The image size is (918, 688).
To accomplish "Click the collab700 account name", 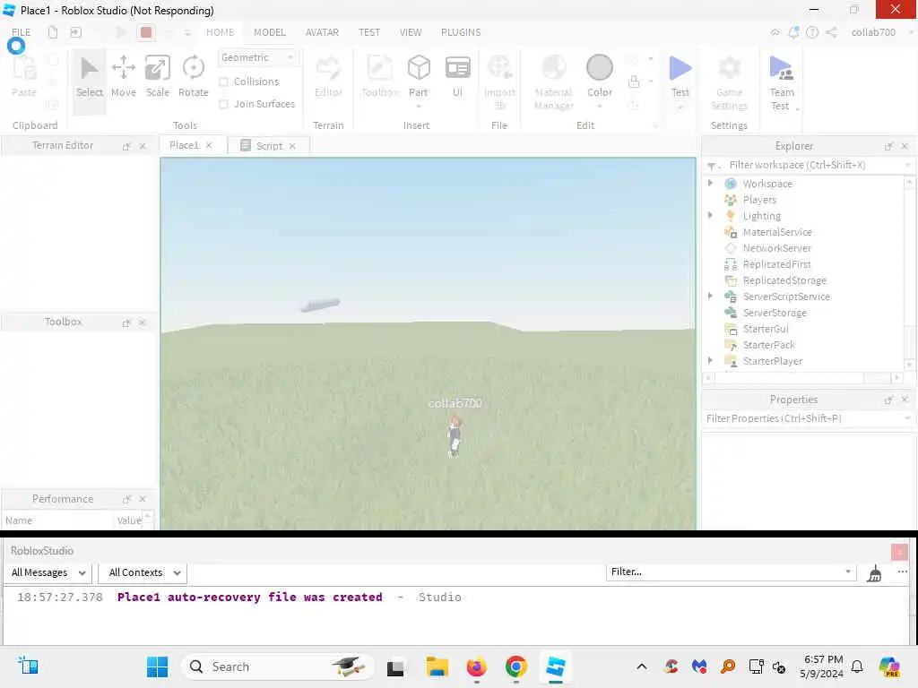I will click(x=873, y=32).
